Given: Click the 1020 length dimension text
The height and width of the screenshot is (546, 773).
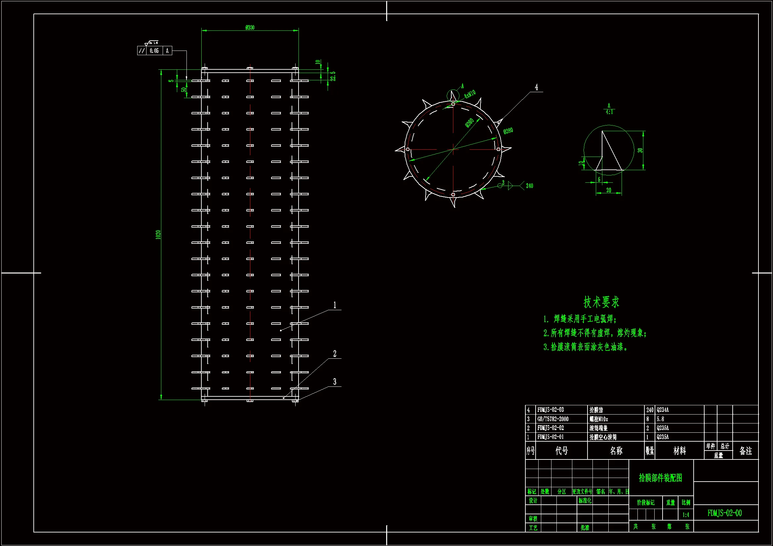Looking at the screenshot, I should click(158, 235).
